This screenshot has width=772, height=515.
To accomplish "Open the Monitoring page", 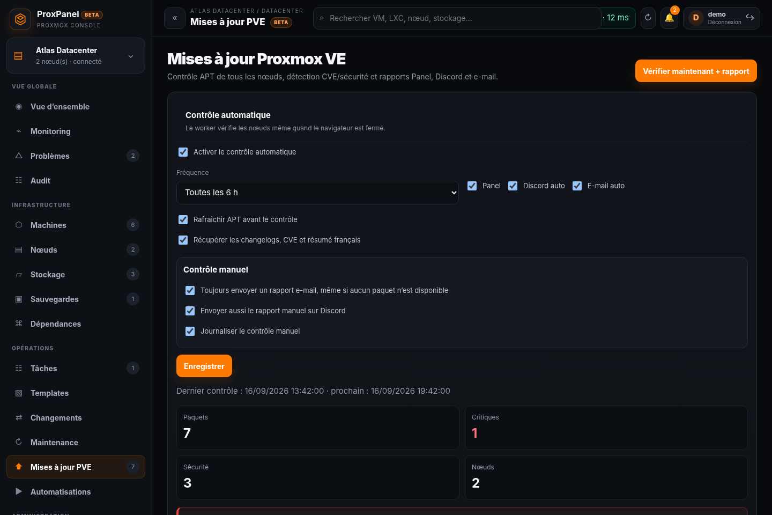I will [76, 131].
